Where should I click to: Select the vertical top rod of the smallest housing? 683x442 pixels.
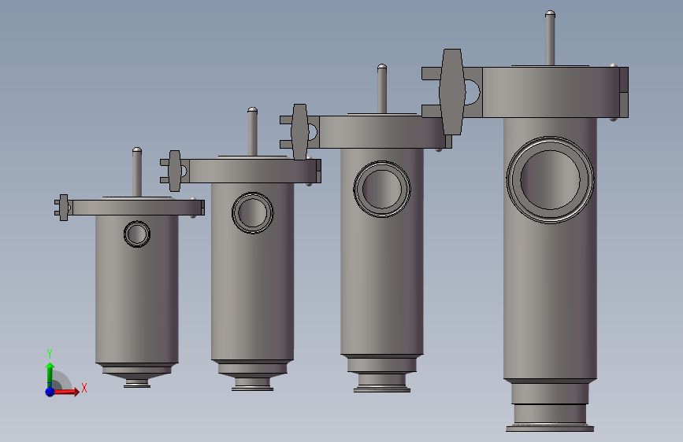coord(137,172)
